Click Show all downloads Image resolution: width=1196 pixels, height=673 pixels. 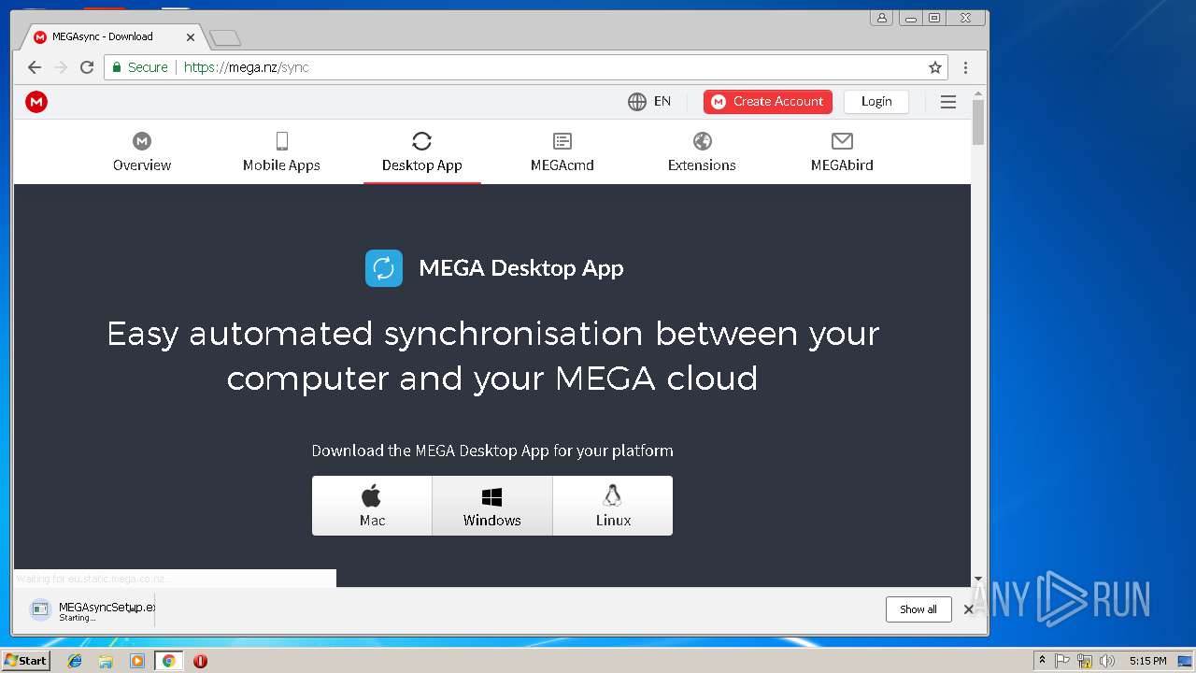[918, 609]
